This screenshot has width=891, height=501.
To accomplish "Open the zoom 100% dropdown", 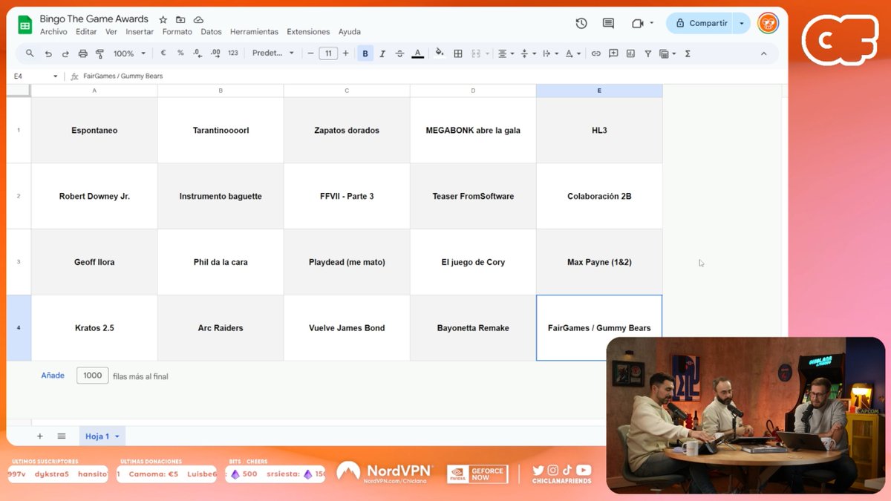I will click(x=128, y=53).
